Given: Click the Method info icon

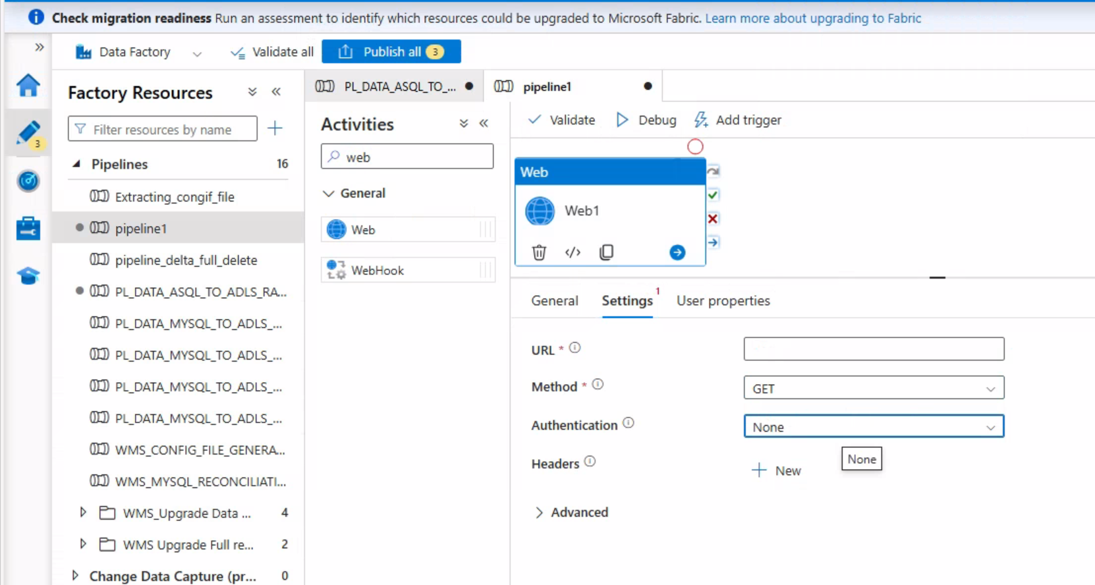Looking at the screenshot, I should 598,384.
